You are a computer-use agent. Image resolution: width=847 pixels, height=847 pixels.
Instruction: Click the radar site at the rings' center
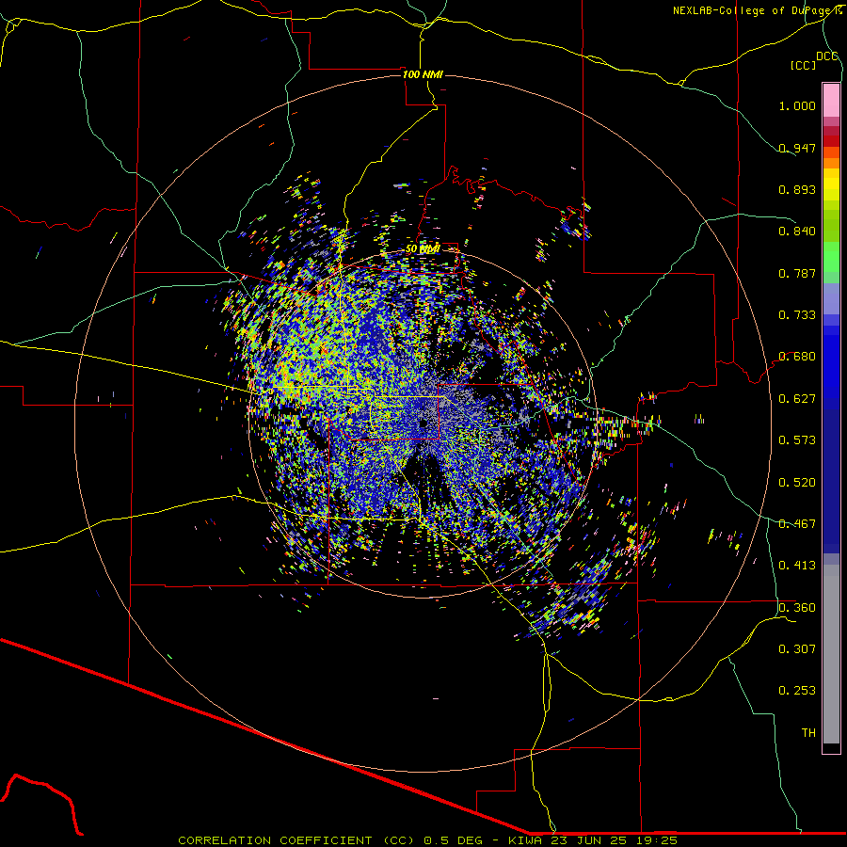[423, 423]
